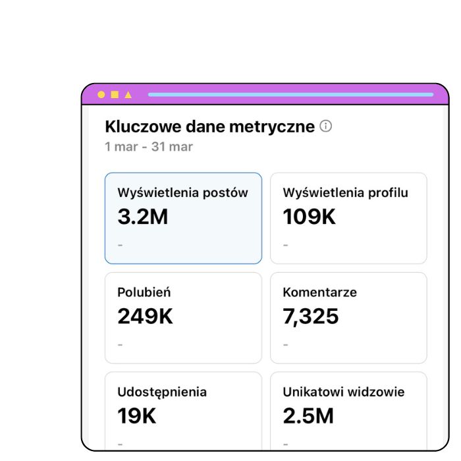Click the yellow circle in the title bar

click(101, 95)
